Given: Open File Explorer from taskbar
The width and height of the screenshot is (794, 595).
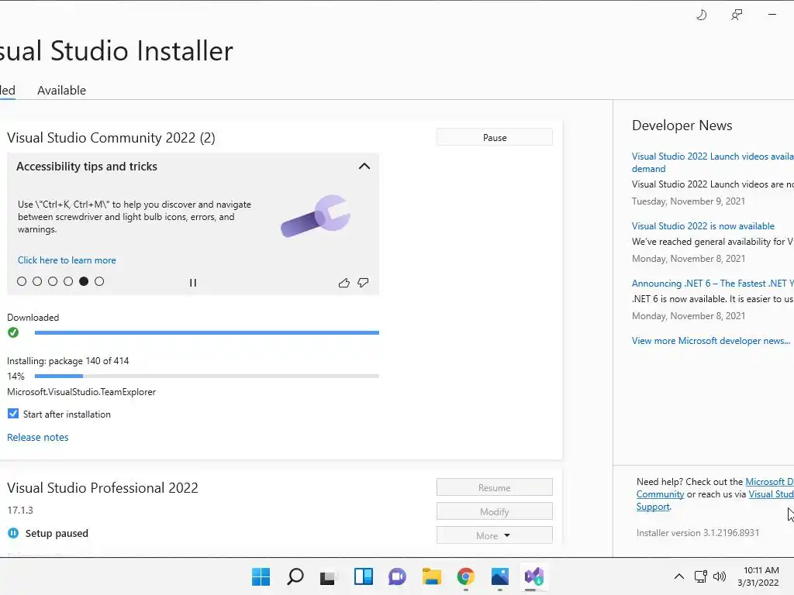Looking at the screenshot, I should pos(432,576).
